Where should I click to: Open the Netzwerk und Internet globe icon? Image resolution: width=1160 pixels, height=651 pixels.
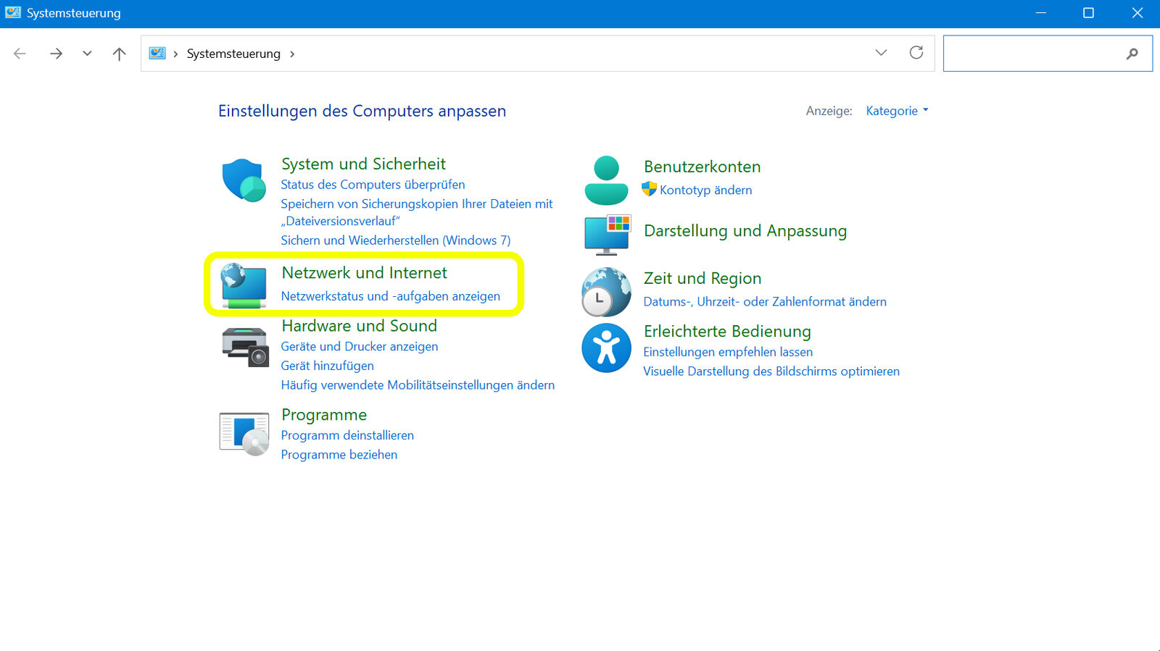pyautogui.click(x=244, y=285)
